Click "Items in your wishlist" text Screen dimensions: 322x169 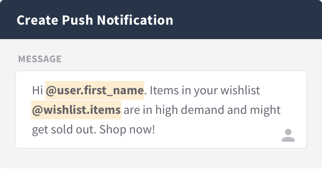205,90
